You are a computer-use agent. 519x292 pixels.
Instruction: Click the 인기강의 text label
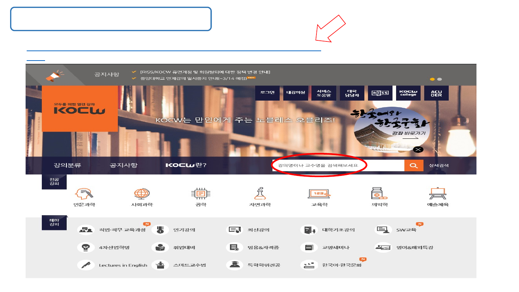click(184, 230)
